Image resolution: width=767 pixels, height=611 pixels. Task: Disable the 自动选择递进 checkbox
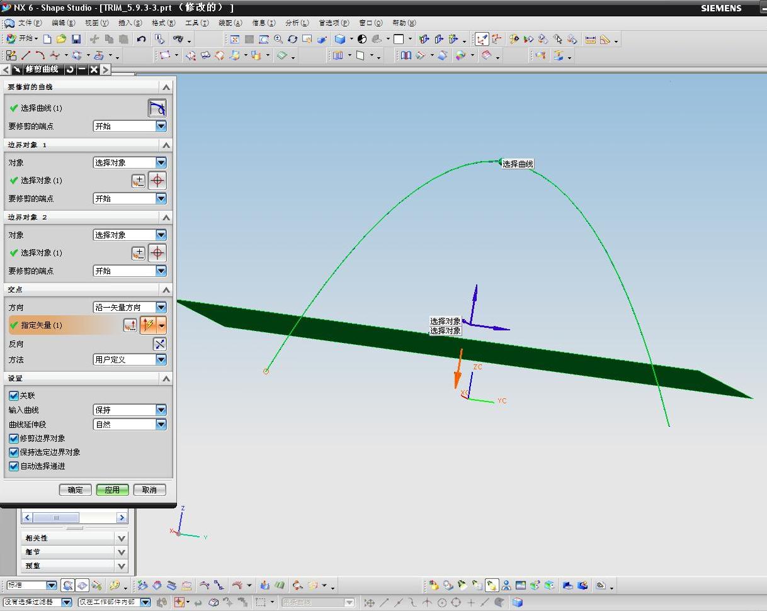coord(14,466)
